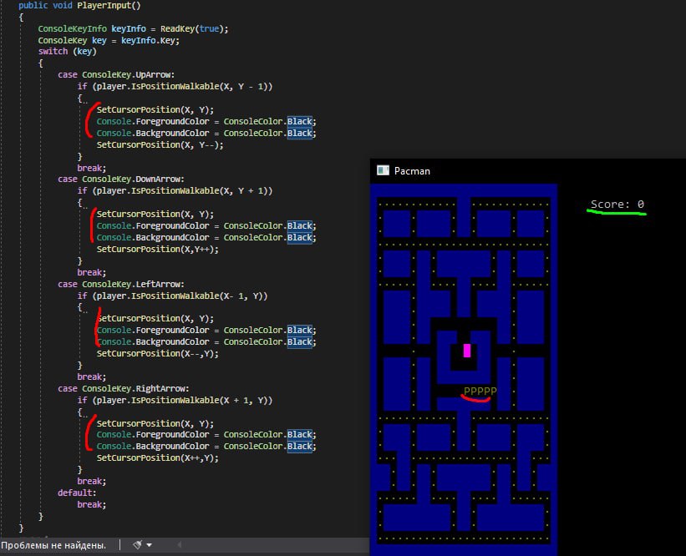
Task: Click the horizontal scrollbar left arrow
Action: coord(180,544)
